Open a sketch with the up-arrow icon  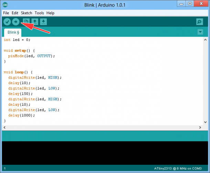pos(35,22)
